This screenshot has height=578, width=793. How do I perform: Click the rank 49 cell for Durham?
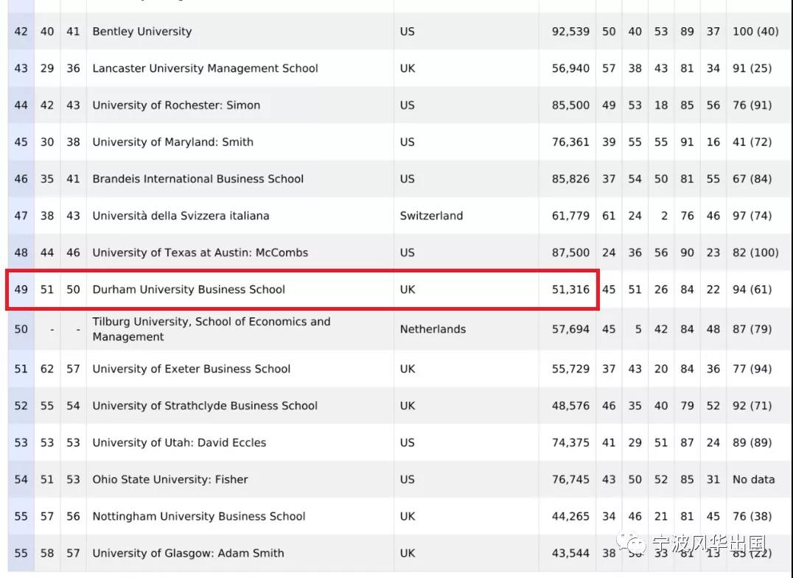21,289
